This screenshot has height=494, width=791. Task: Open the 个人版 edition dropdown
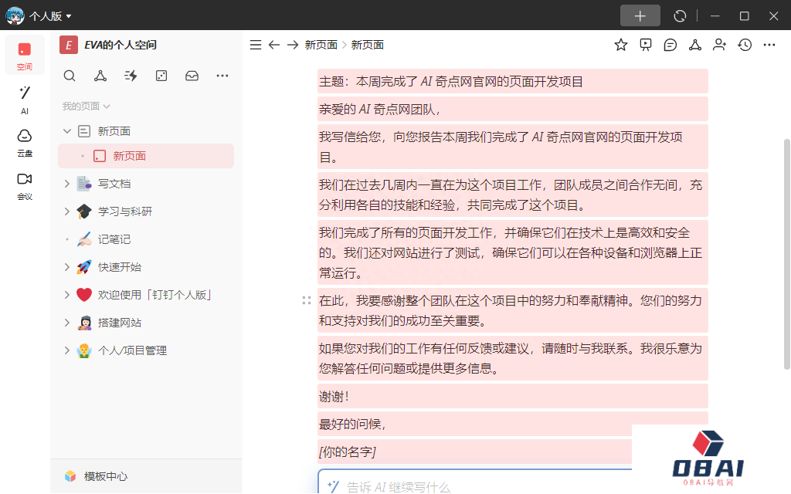[x=50, y=16]
